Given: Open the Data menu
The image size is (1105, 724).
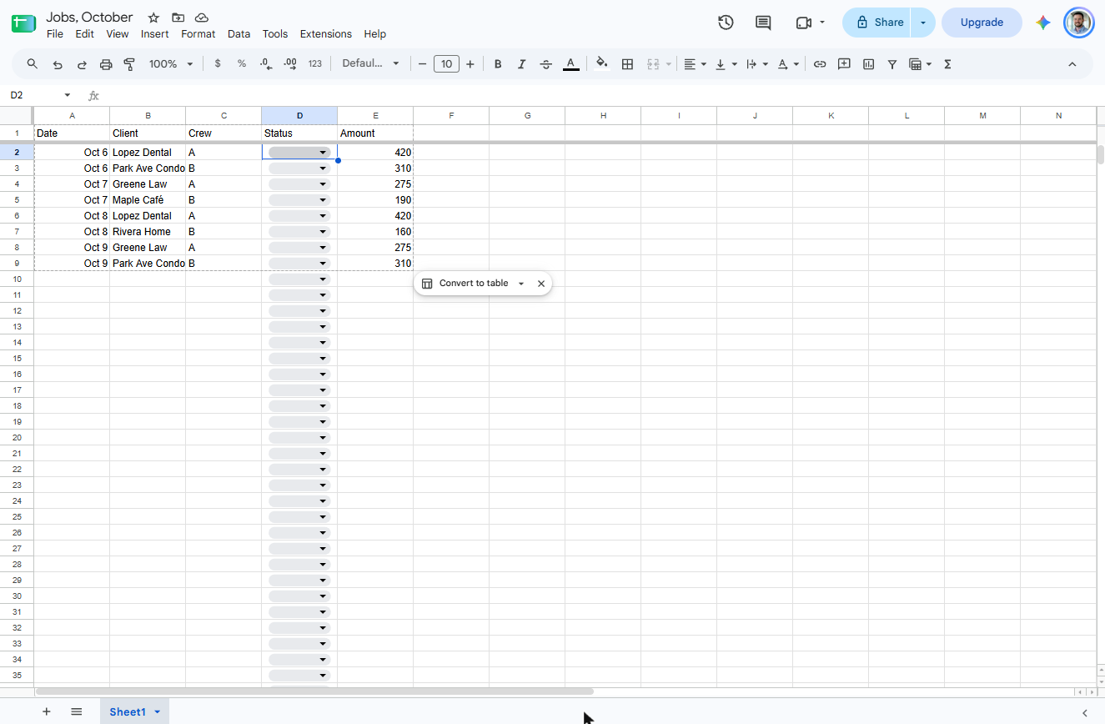Looking at the screenshot, I should coord(239,34).
